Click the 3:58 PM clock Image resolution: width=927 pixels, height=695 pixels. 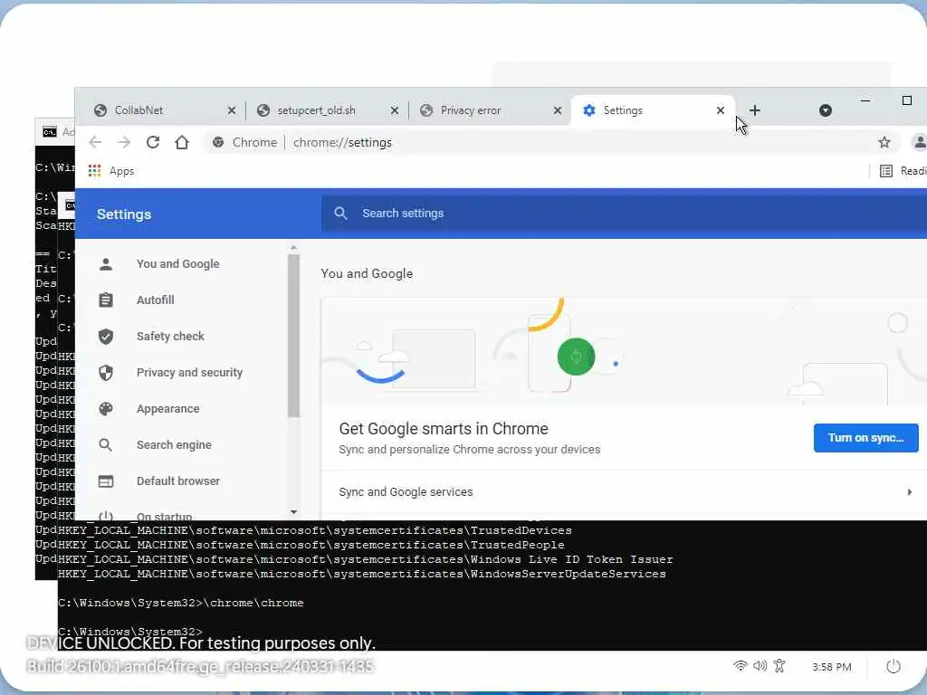pyautogui.click(x=831, y=667)
